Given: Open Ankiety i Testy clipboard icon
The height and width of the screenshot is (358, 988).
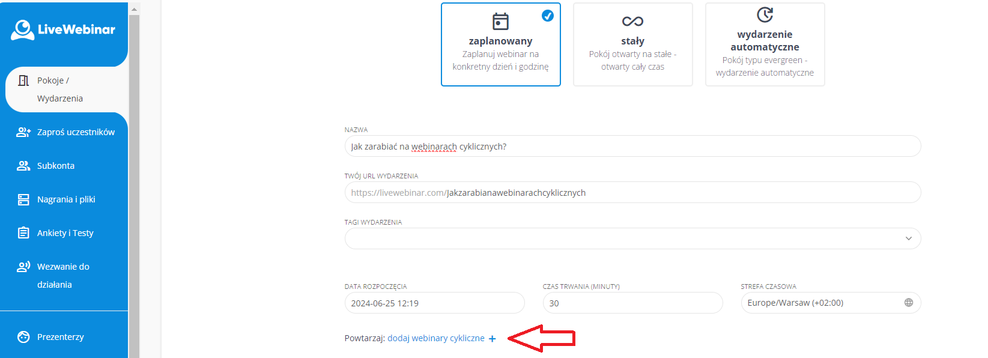Looking at the screenshot, I should pos(23,233).
